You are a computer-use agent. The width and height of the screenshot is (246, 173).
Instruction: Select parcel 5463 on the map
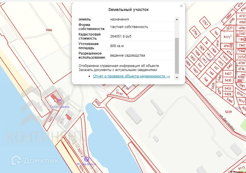[220, 78]
